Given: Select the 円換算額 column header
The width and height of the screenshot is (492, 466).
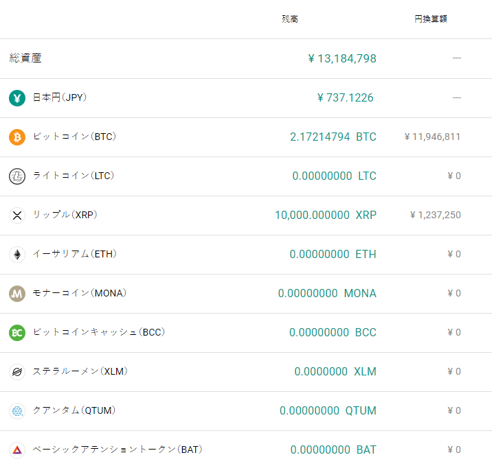Looking at the screenshot, I should (x=431, y=19).
